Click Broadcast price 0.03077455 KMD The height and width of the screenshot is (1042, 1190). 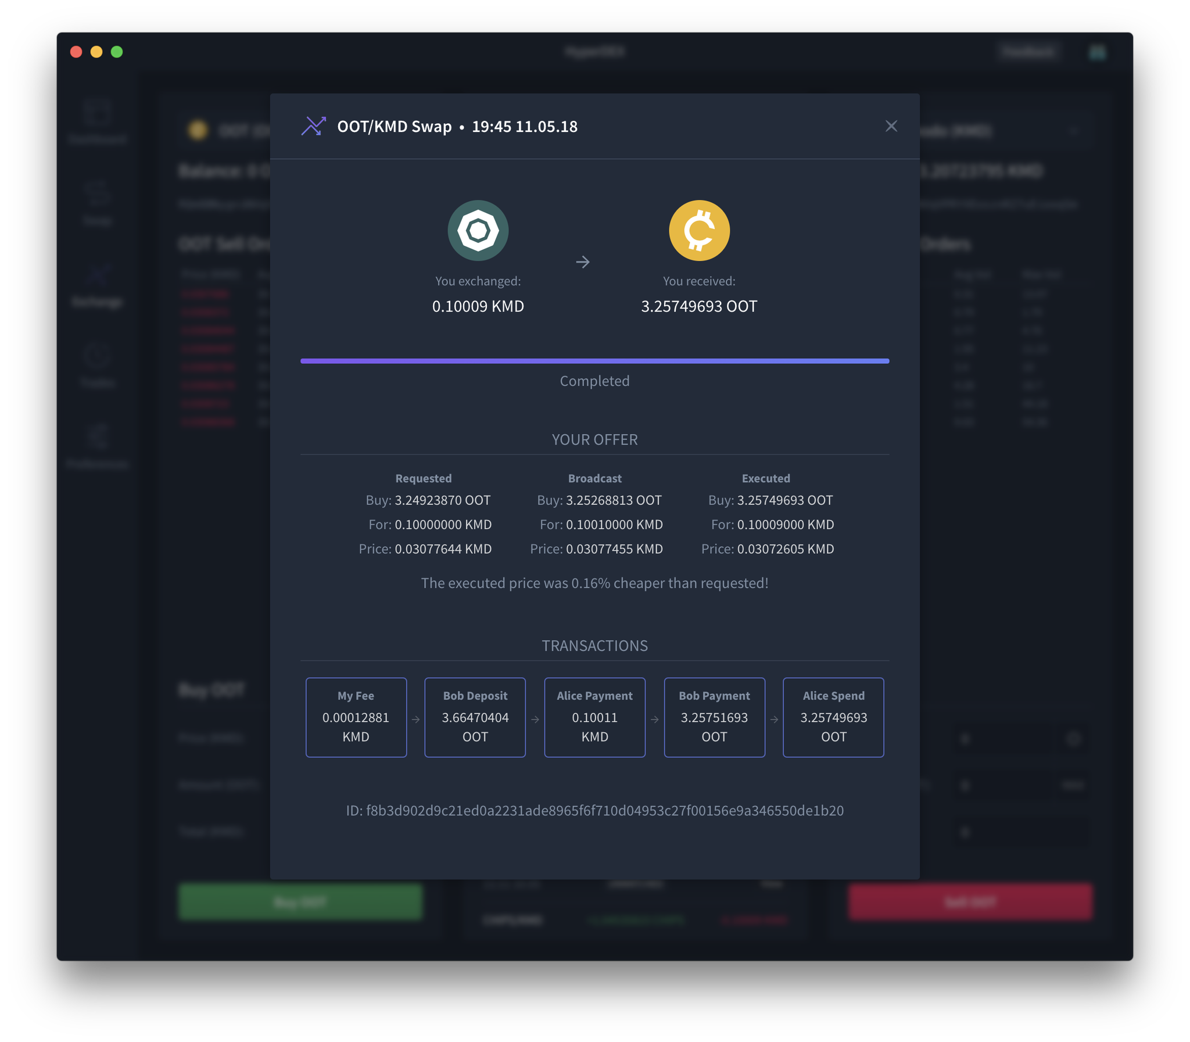[x=615, y=549]
